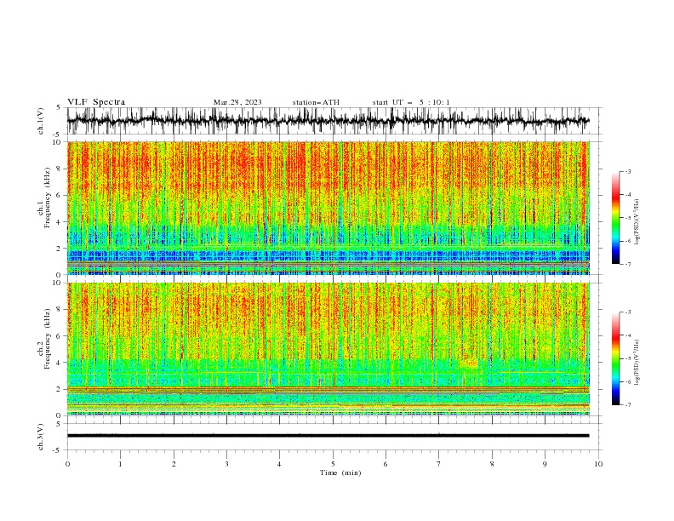The height and width of the screenshot is (521, 674).
Task: Click the lower log(PSD) color scale bar
Action: click(615, 358)
